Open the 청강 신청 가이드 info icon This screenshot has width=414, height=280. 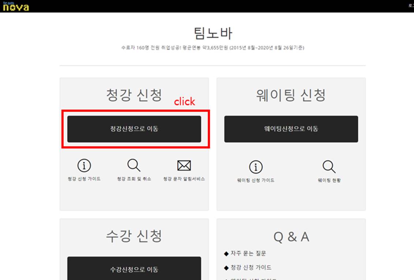coord(84,165)
